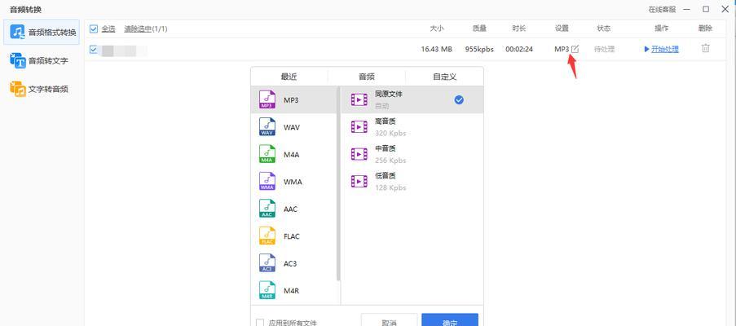Click the 时长 column header
This screenshot has height=326, width=736.
point(519,29)
